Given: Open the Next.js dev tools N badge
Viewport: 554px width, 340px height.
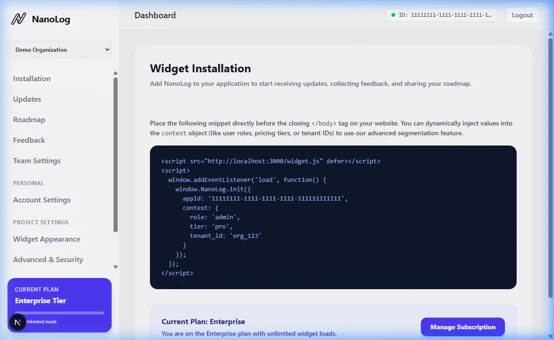Looking at the screenshot, I should [18, 322].
